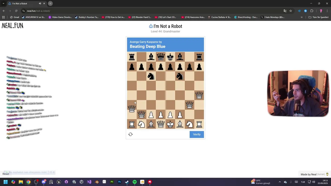
Task: Click the webcam overlay thumbnail
Action: tap(298, 93)
